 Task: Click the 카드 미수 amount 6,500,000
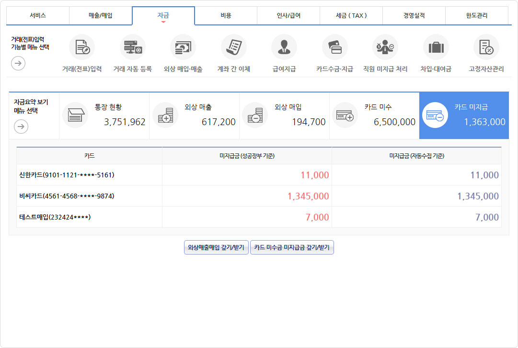(394, 122)
